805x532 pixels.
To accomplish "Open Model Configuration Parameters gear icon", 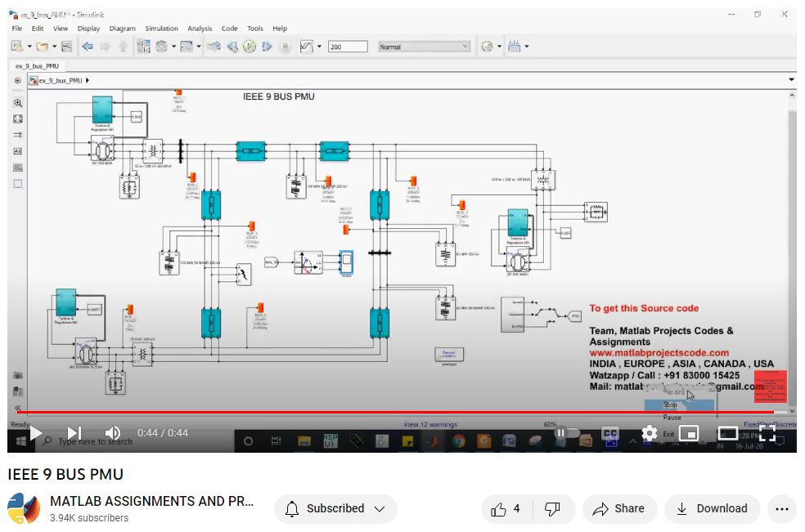I will coord(162,47).
